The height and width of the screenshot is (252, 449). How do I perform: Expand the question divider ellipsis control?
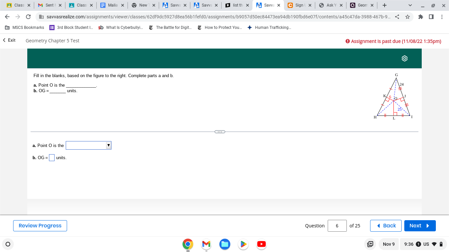(220, 131)
